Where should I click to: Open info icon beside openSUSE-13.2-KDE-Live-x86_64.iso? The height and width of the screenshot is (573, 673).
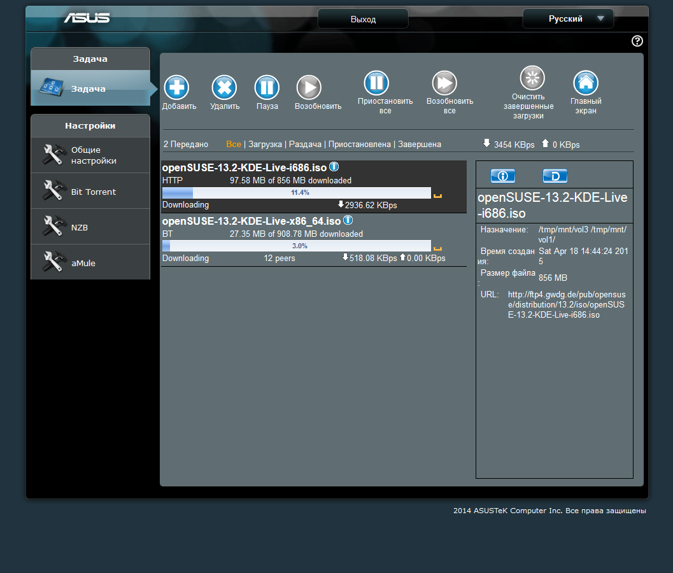[x=348, y=220]
